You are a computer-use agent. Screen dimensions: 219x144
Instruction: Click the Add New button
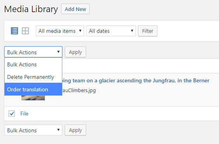point(76,9)
